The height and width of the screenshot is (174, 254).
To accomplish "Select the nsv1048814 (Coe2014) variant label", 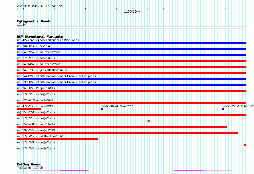I will point(34,46).
